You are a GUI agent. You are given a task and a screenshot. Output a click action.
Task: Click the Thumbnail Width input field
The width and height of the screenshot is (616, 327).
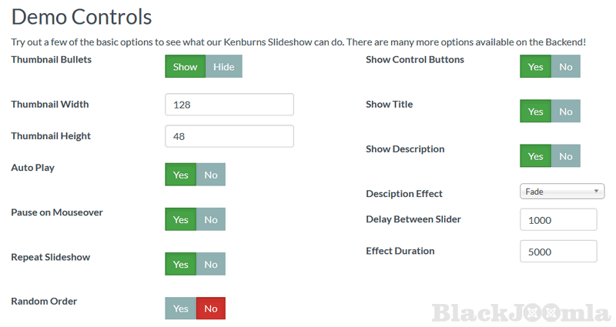(x=229, y=105)
